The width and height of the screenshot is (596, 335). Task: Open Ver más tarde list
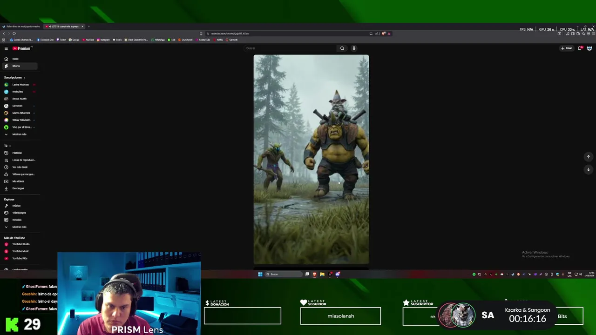click(x=19, y=167)
